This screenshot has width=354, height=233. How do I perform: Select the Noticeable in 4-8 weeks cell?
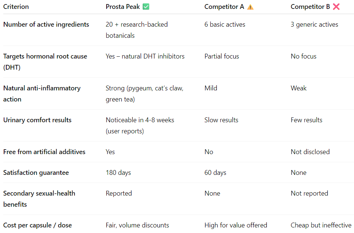[140, 126]
